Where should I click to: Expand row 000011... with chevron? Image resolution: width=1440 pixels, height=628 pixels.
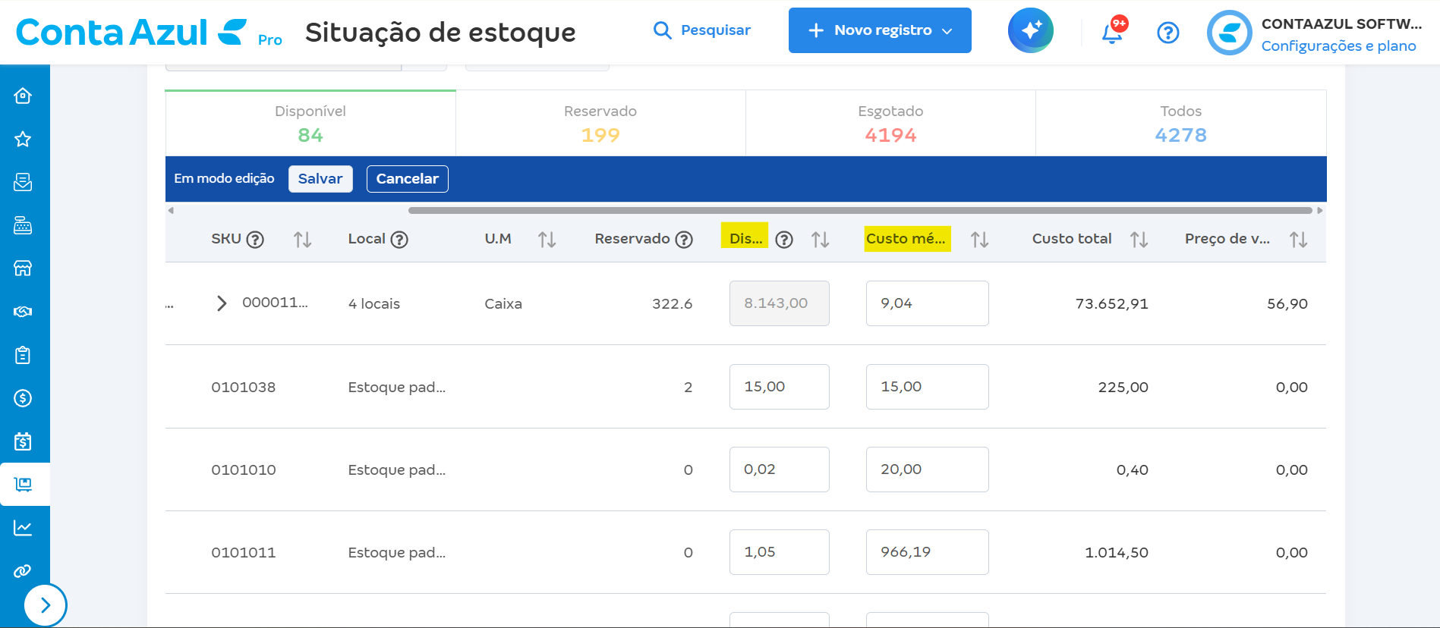(x=222, y=303)
